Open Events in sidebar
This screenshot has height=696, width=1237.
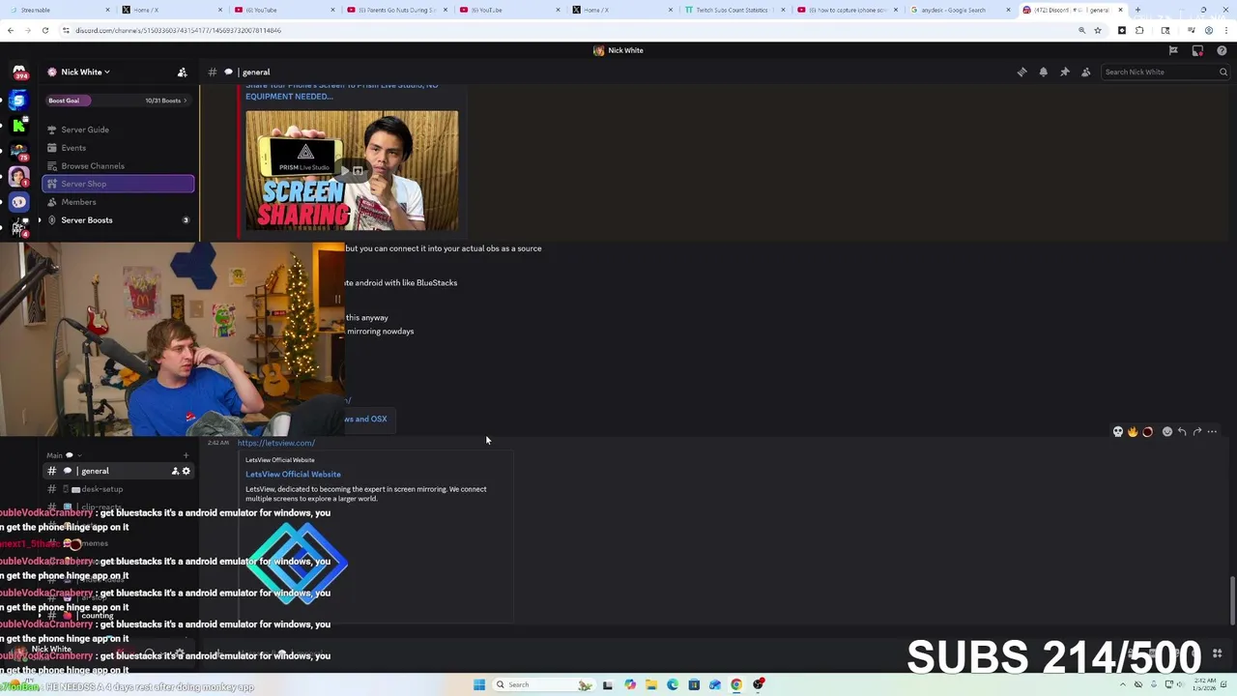(73, 148)
